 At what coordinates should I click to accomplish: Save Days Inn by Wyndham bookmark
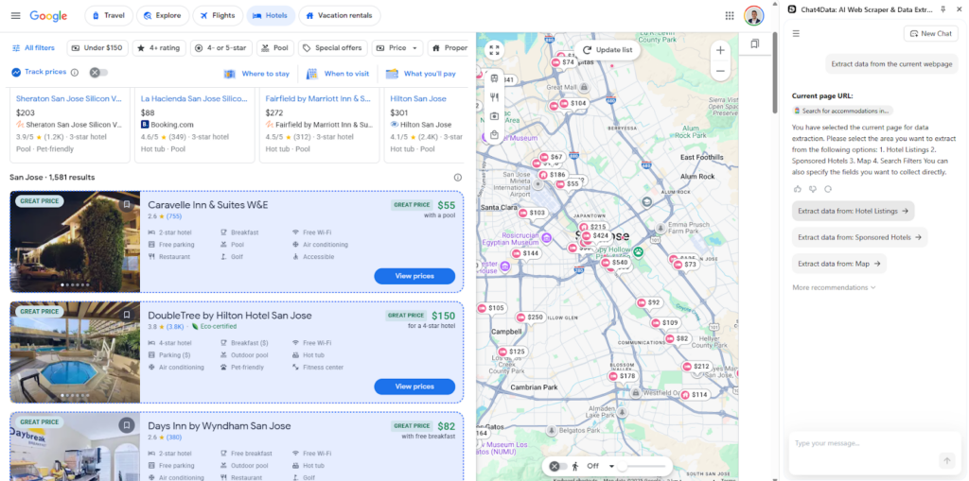click(127, 425)
